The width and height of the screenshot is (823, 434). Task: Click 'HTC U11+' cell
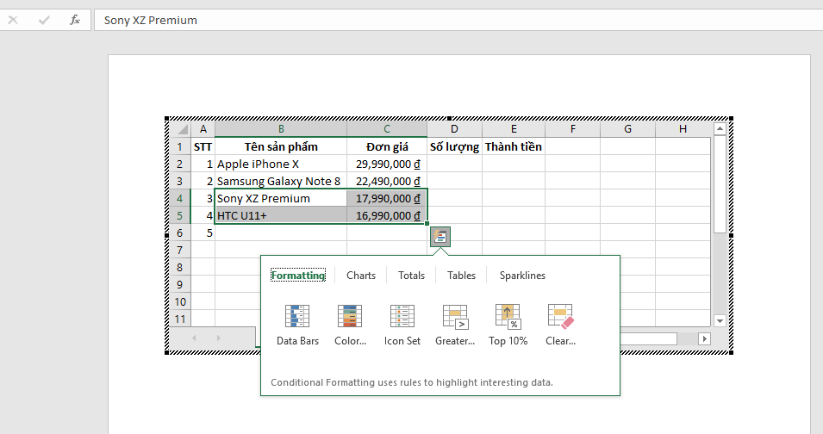pyautogui.click(x=281, y=215)
